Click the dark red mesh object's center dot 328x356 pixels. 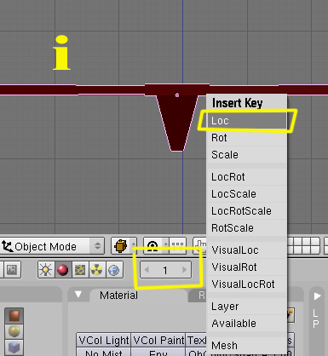pos(177,95)
